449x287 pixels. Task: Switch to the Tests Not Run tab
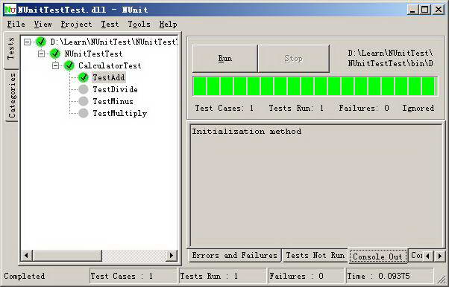315,255
